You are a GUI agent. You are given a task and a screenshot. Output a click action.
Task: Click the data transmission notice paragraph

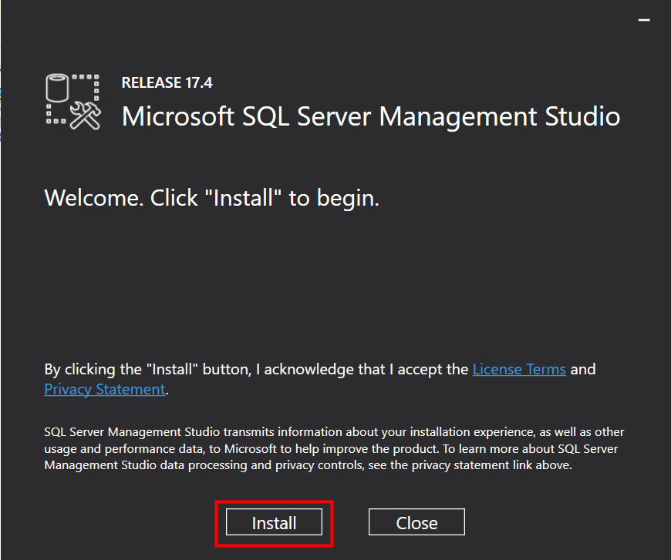pyautogui.click(x=334, y=448)
